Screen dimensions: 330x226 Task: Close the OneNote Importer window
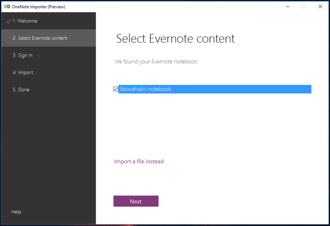(x=320, y=7)
